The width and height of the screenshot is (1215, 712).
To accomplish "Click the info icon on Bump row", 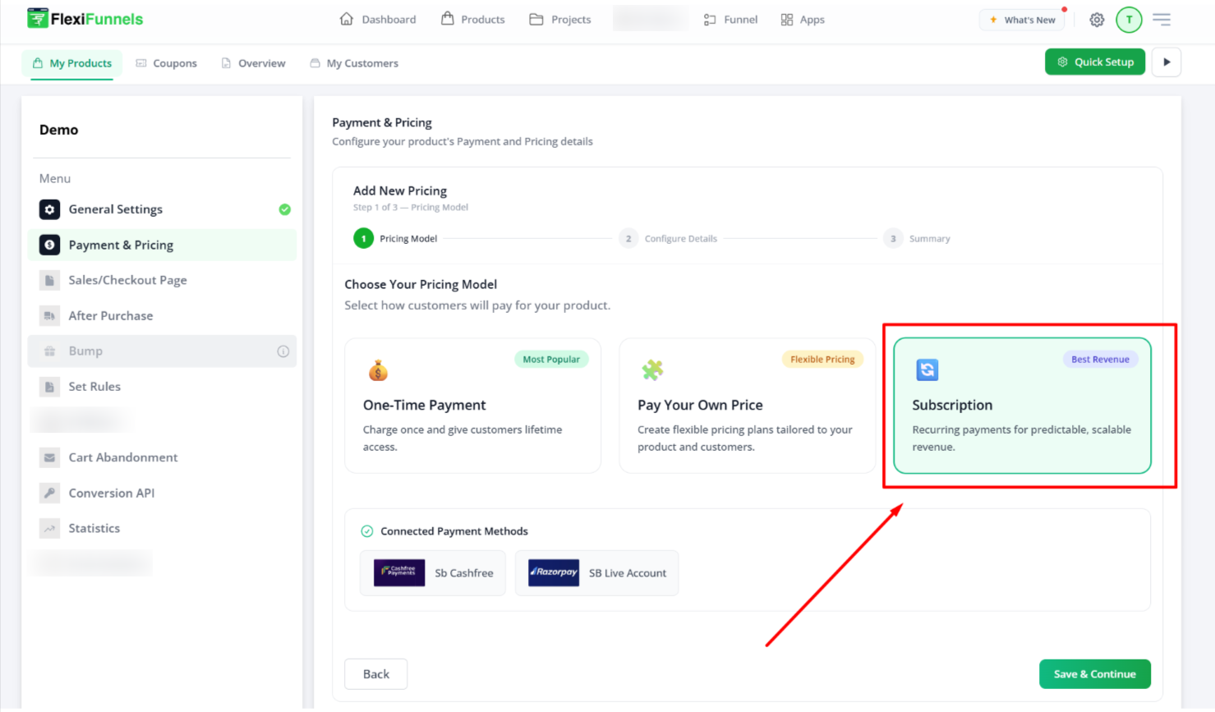I will tap(283, 351).
